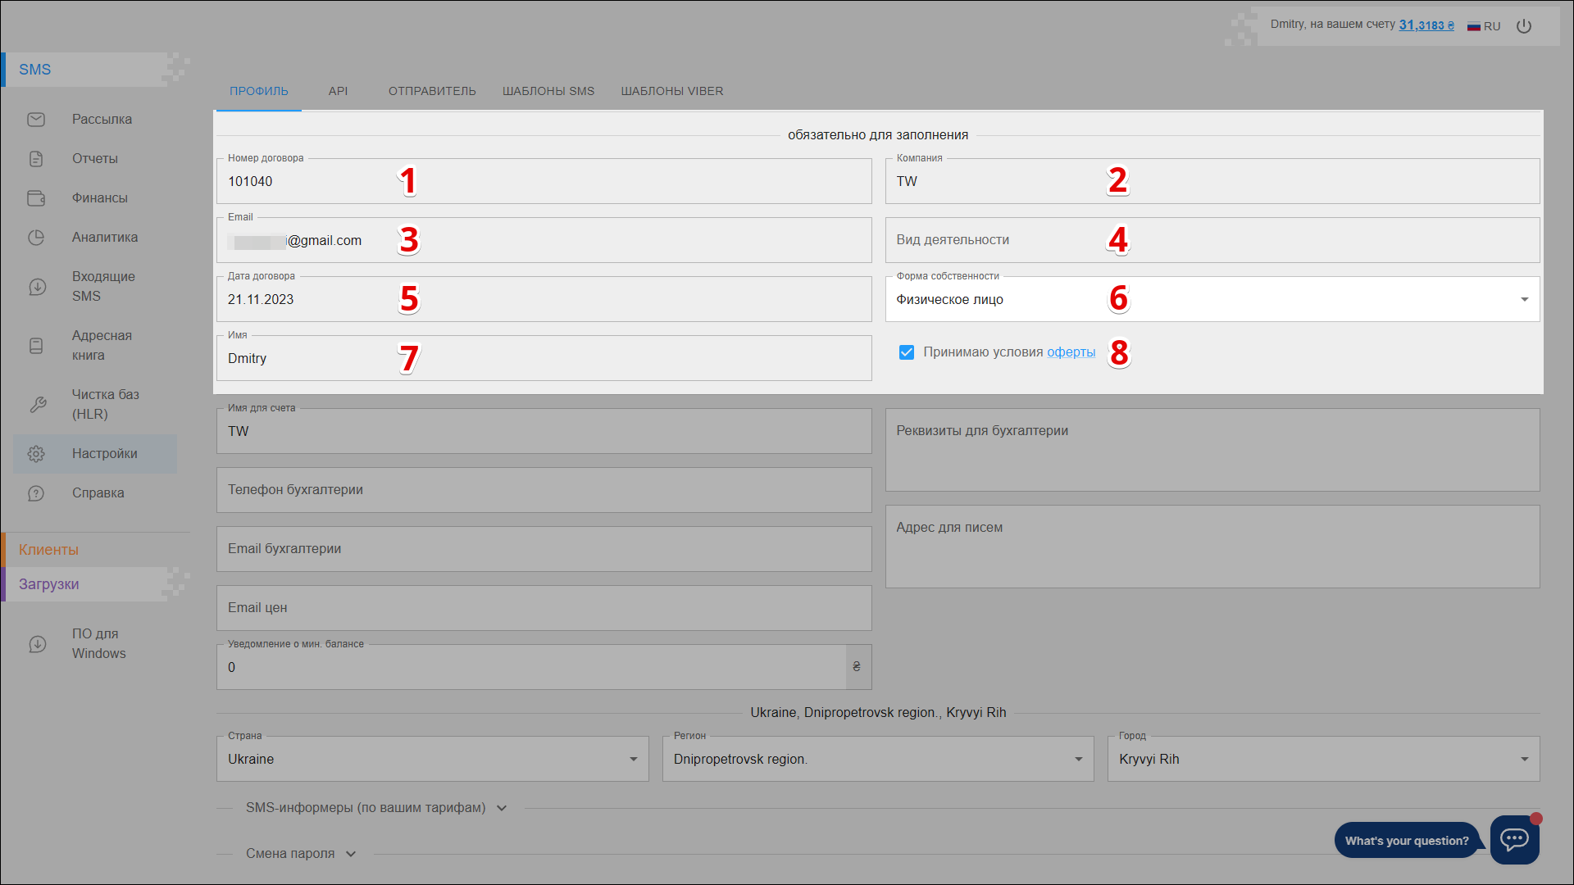Open Аналитика pie chart icon
The image size is (1574, 885).
36,238
